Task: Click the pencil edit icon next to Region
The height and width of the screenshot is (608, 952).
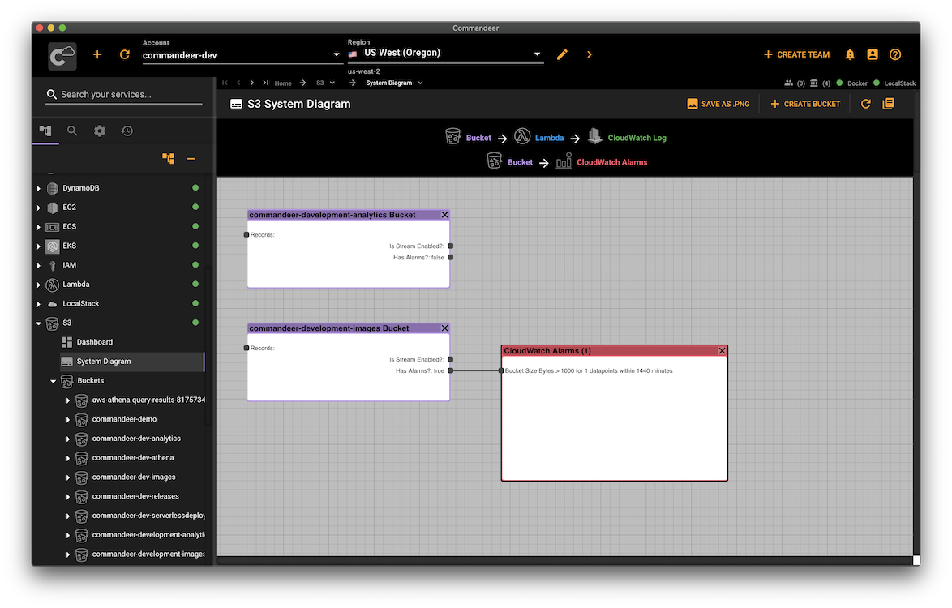Action: [562, 54]
